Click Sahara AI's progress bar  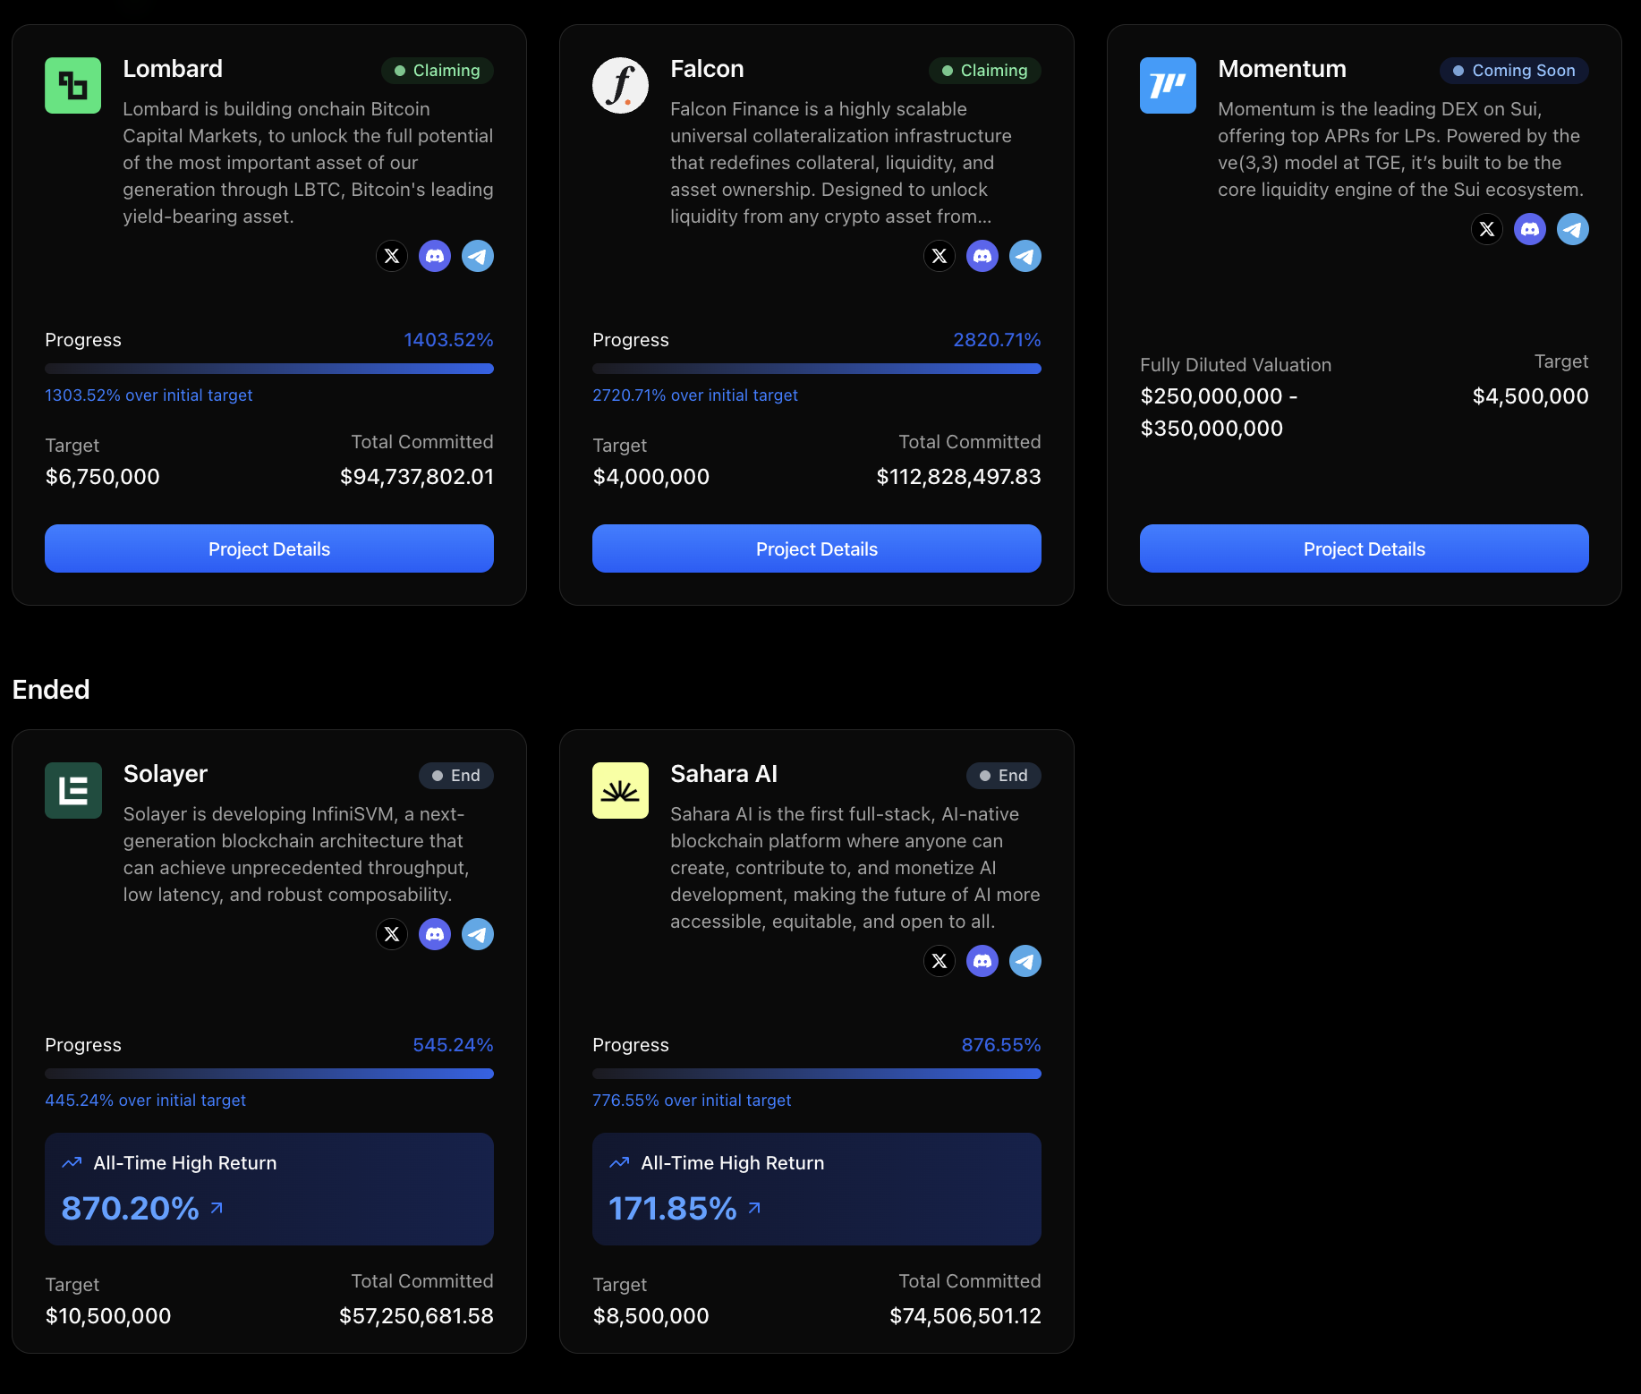tap(817, 1074)
